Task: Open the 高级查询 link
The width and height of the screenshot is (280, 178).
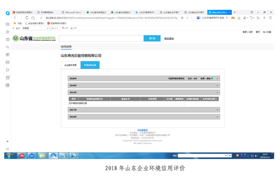Action: coord(169,38)
